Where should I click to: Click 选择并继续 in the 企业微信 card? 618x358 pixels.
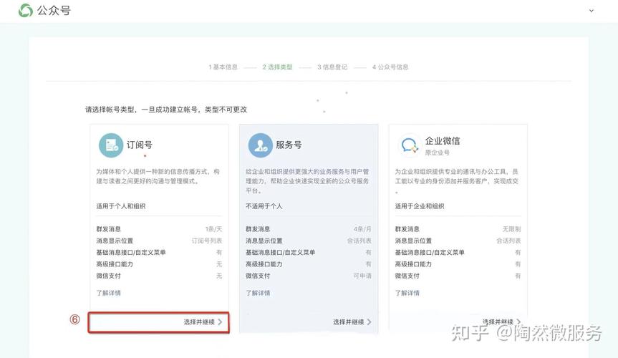[x=498, y=321]
